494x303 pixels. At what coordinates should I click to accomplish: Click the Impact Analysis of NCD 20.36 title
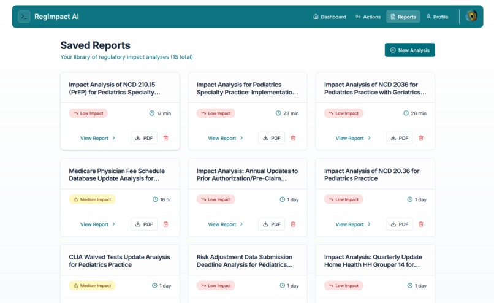(372, 175)
